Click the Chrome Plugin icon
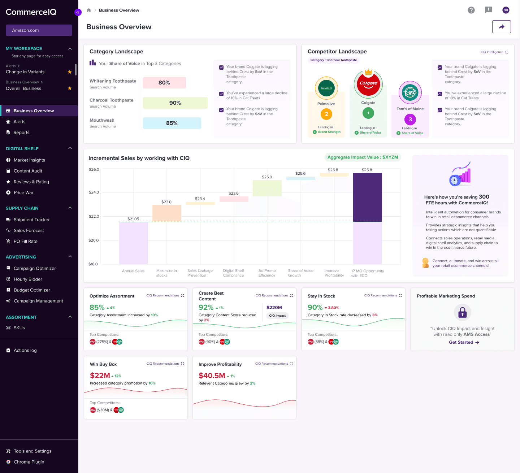The height and width of the screenshot is (473, 520). point(8,462)
